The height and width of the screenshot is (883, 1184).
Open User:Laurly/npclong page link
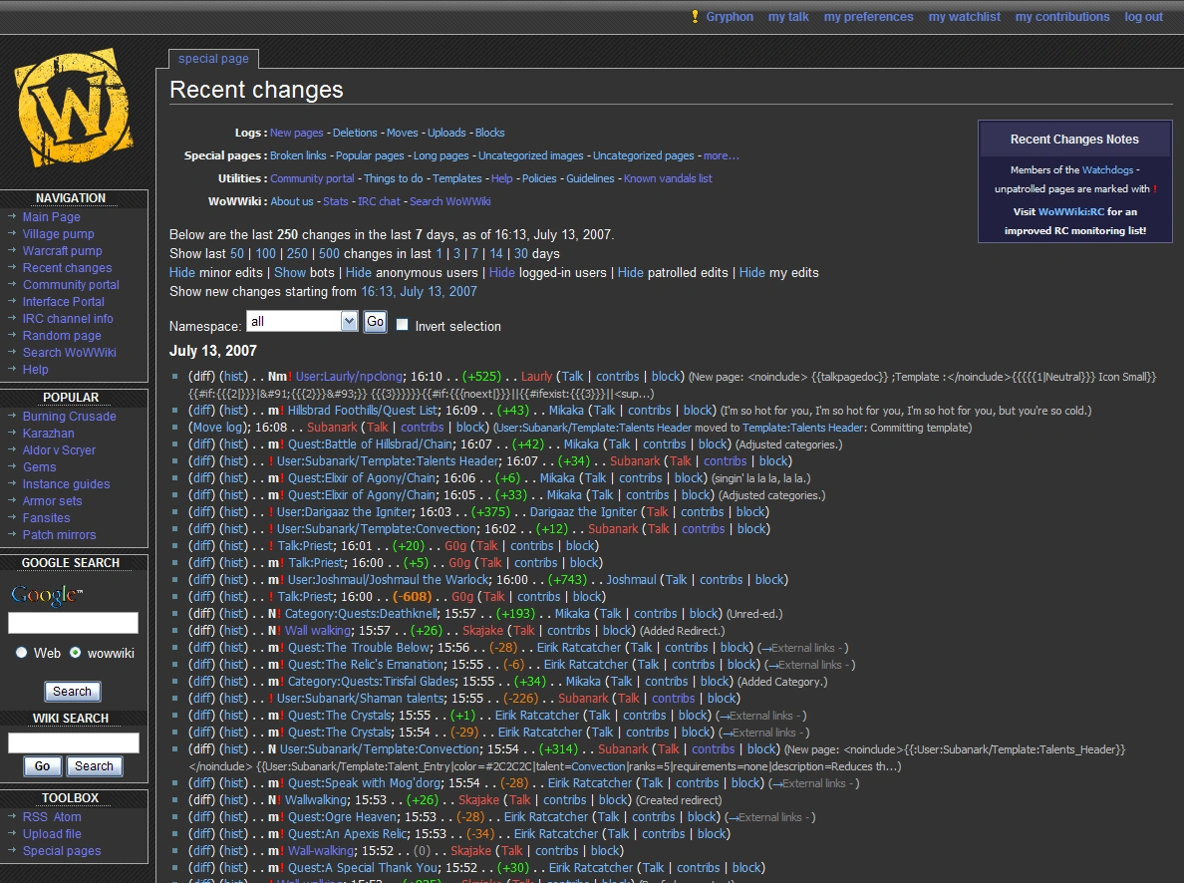[350, 376]
